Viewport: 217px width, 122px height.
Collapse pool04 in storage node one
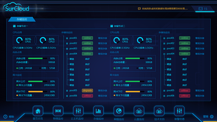point(67,54)
